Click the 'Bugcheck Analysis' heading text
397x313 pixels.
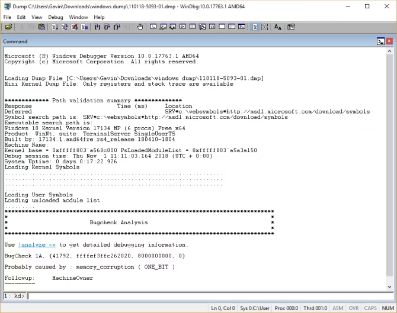(119, 222)
